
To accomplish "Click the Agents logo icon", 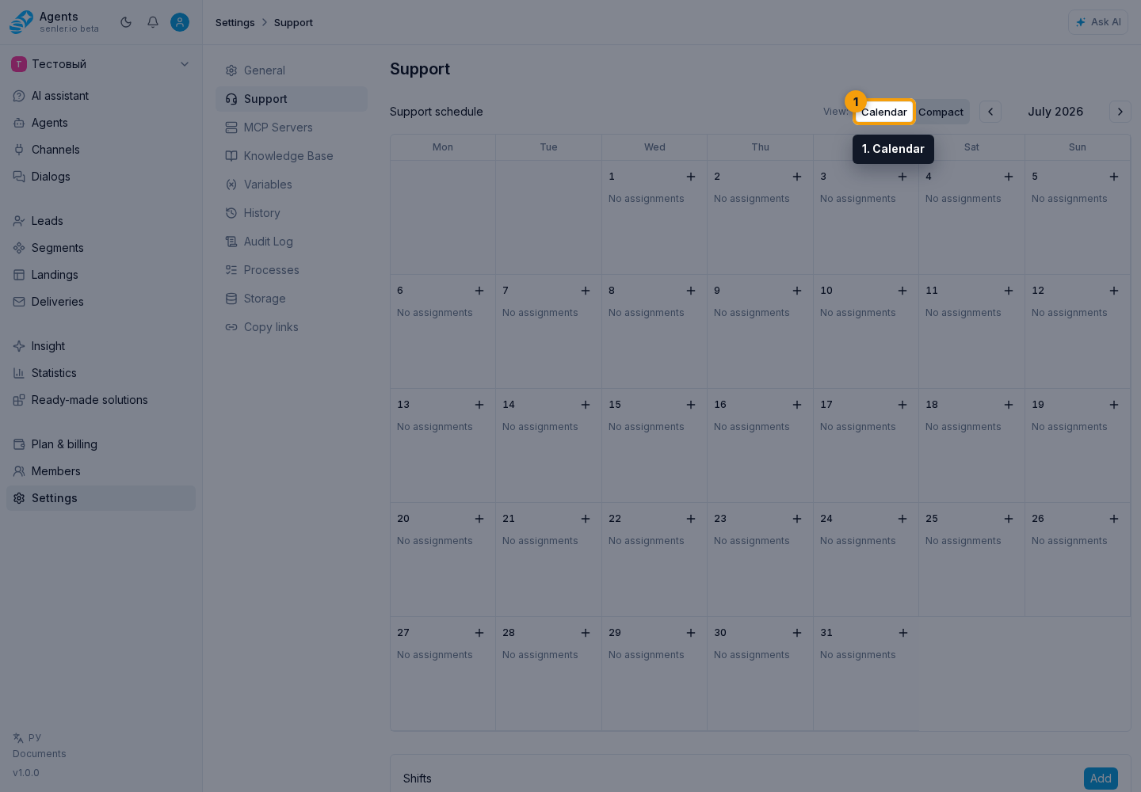I will point(21,22).
